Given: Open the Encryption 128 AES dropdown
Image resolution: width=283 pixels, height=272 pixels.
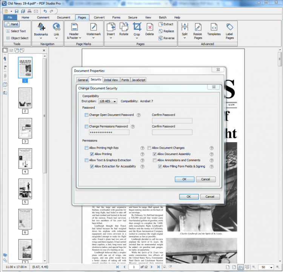Looking at the screenshot, I should pos(108,101).
